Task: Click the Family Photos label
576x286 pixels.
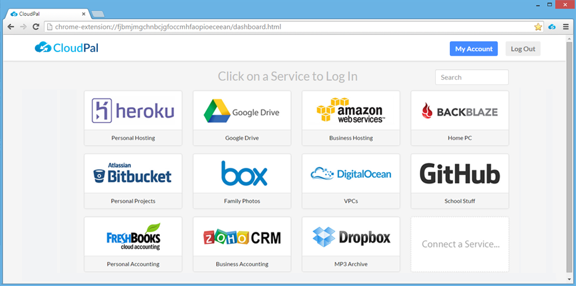Action: pyautogui.click(x=242, y=201)
